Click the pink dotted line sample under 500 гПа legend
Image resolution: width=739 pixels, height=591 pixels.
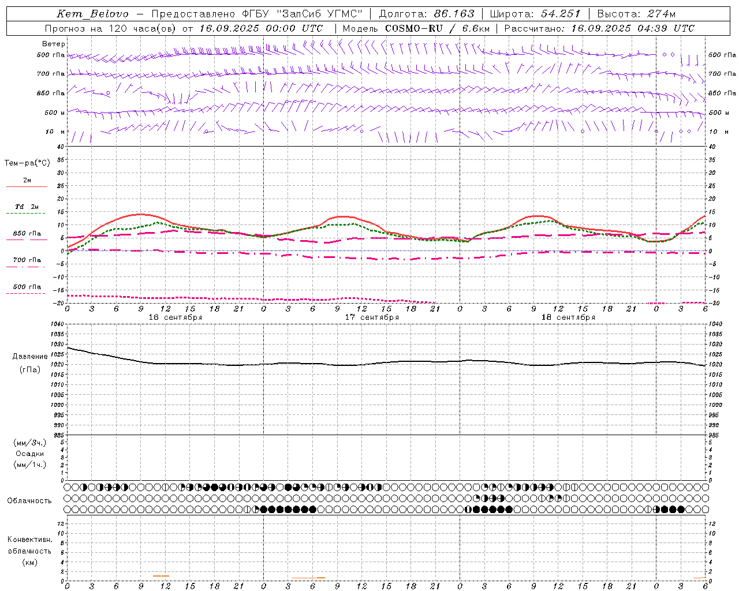[26, 293]
